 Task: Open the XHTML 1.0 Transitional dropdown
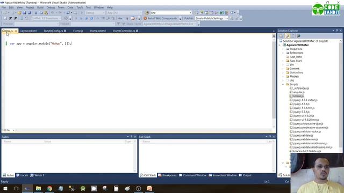[46, 18]
